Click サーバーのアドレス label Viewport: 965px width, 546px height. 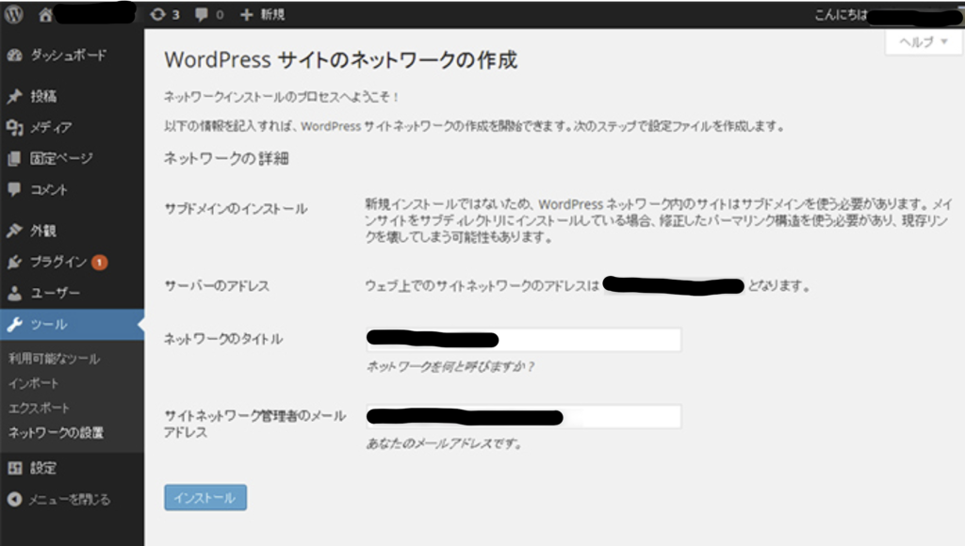coord(217,286)
